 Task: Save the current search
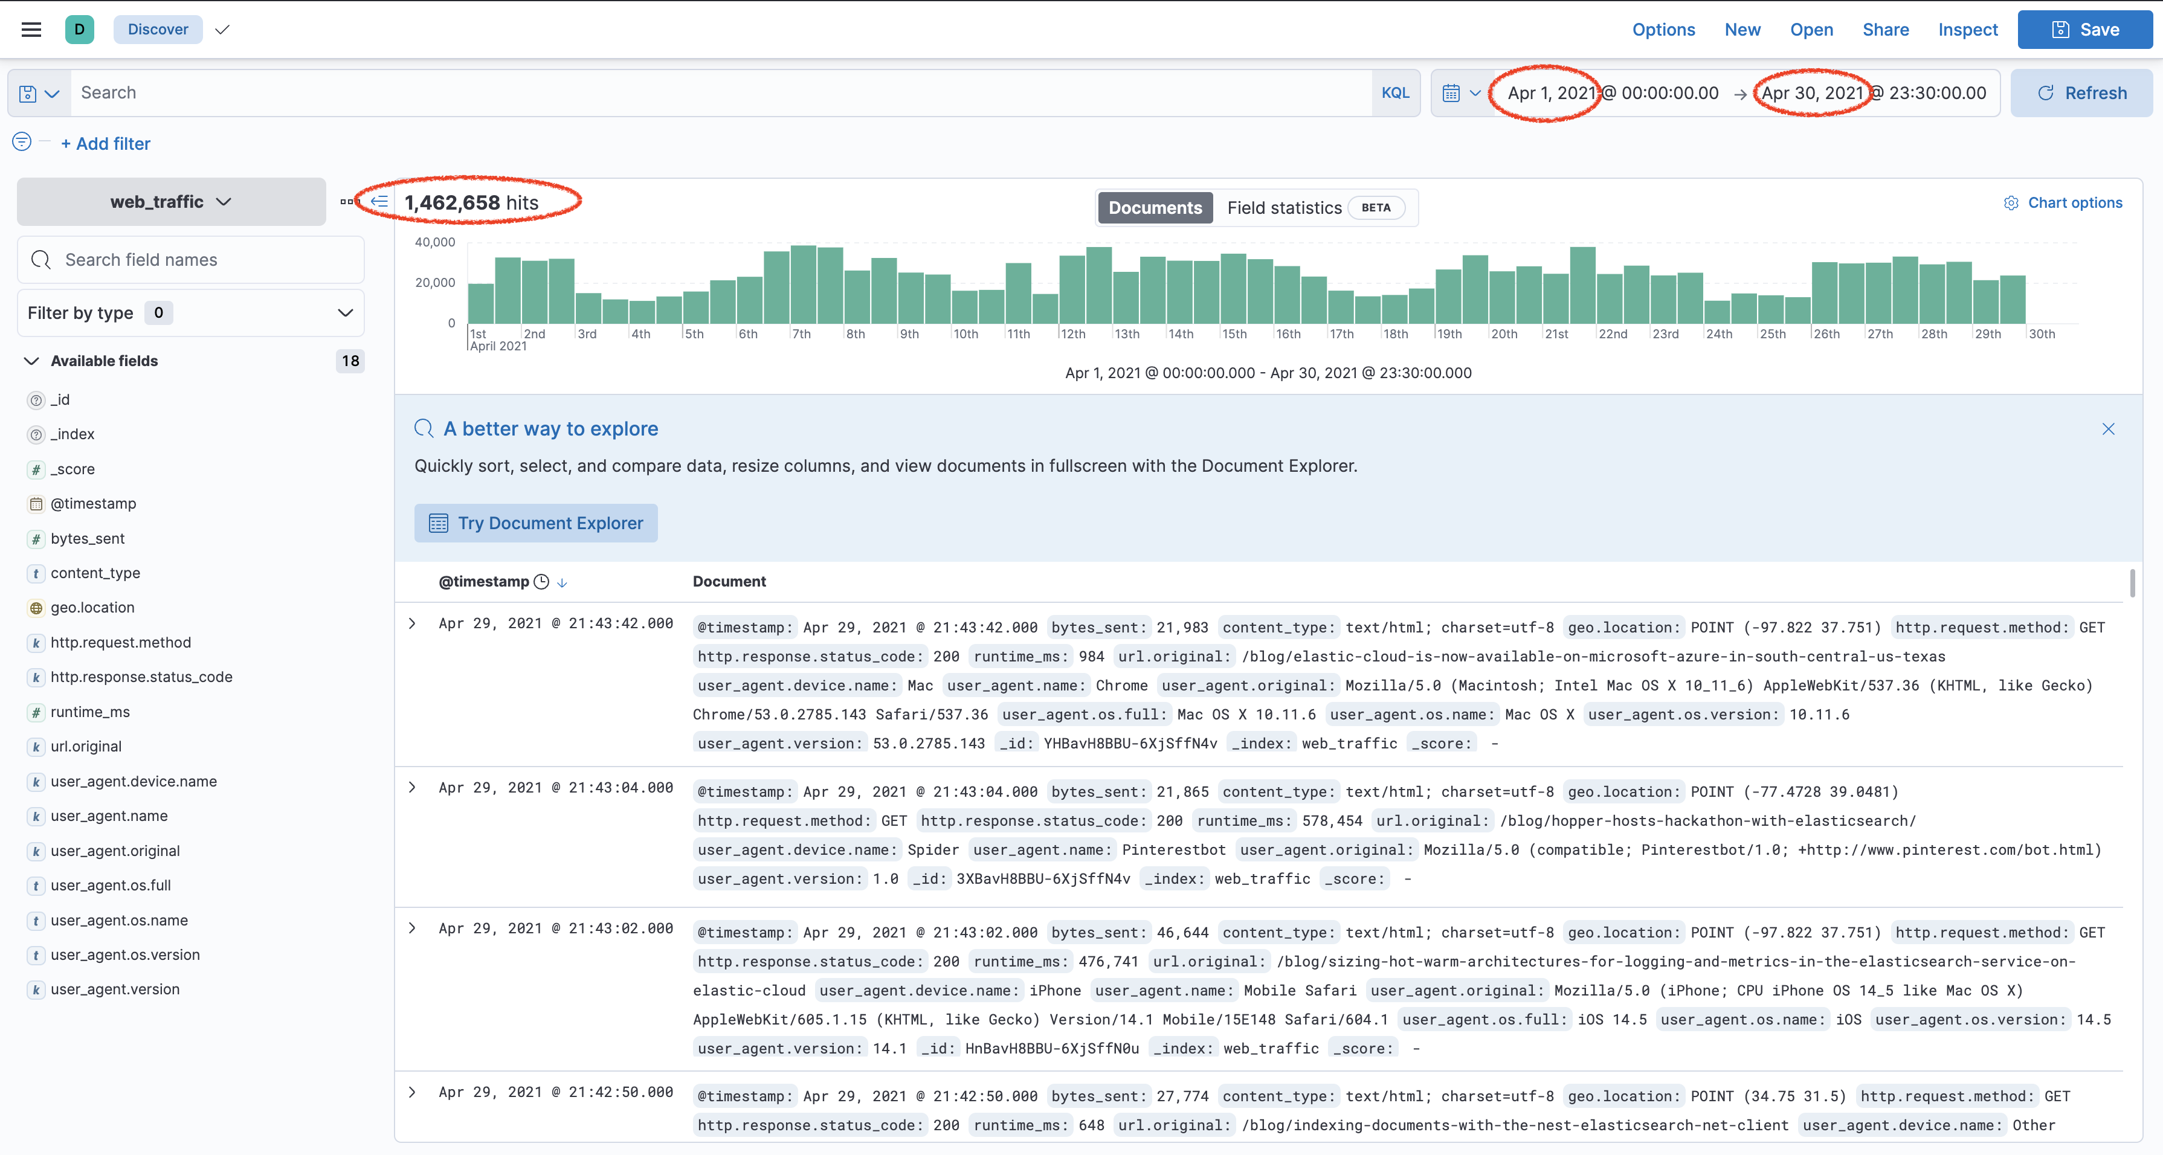[2085, 30]
